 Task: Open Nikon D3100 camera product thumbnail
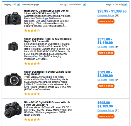[13, 18]
